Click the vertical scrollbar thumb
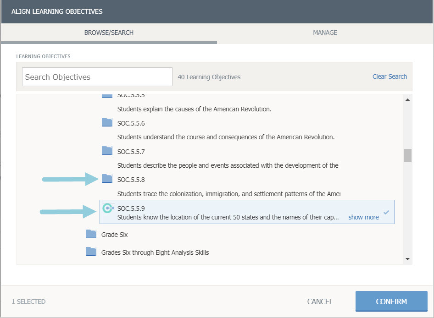The image size is (434, 318). click(x=407, y=156)
